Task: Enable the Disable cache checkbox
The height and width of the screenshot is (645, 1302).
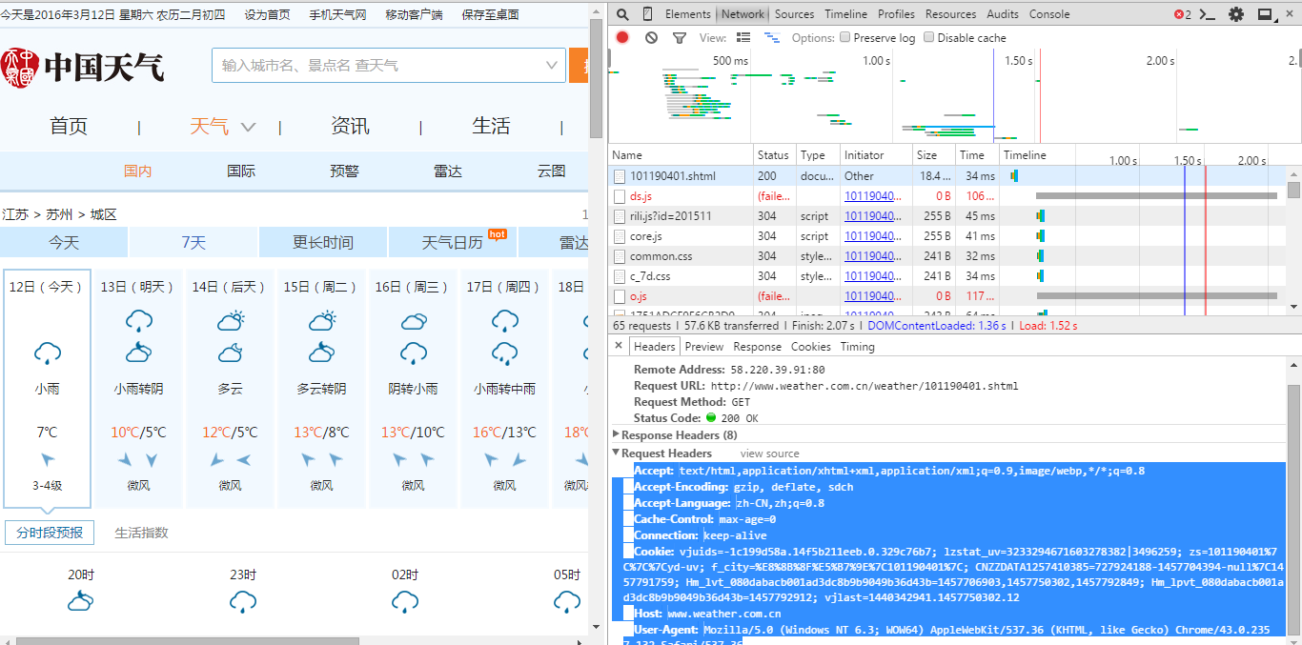Action: [928, 38]
